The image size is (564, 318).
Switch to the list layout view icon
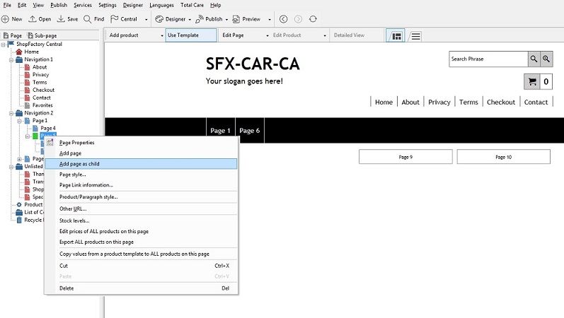[x=416, y=36]
